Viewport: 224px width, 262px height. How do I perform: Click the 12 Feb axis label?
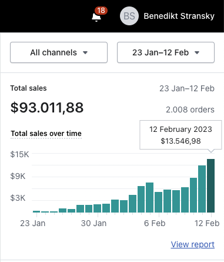pos(207,223)
